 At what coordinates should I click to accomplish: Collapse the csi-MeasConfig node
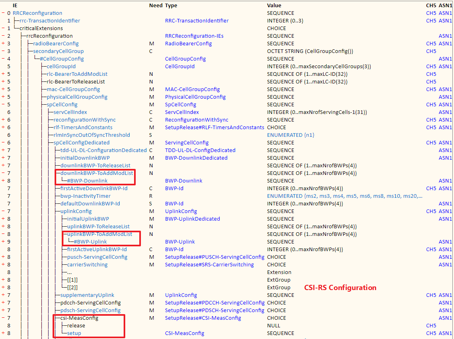click(3, 318)
